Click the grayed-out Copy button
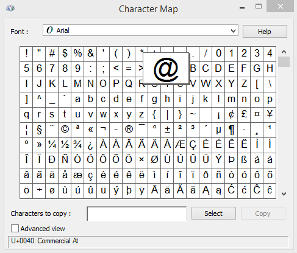This screenshot has width=297, height=253. pos(263,213)
